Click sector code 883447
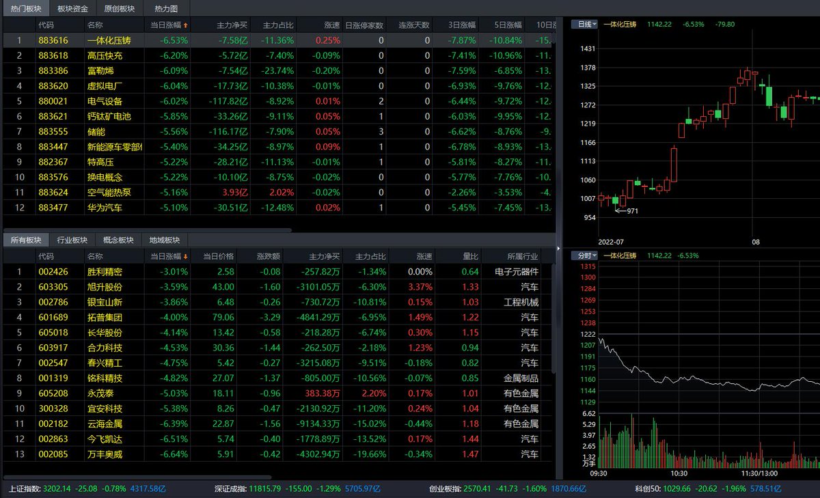This screenshot has width=820, height=498. (x=53, y=147)
